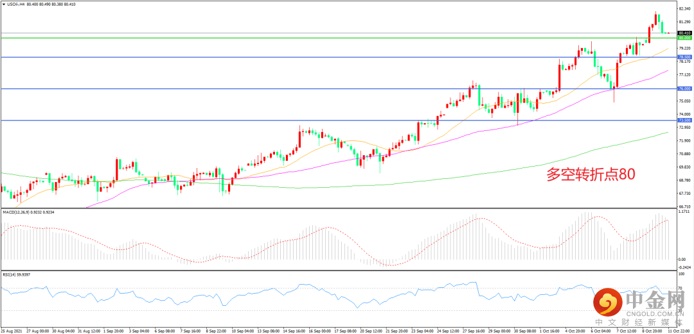The image size is (694, 334).
Task: Click the MACD scale value 1.1711
Action: [684, 212]
